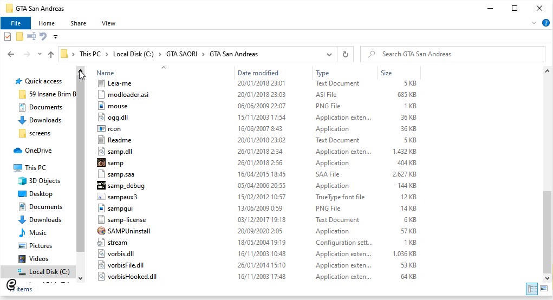Screen dimensions: 553x300
Task: Expand chevron after GTA SAORI breadcrumb
Action: [x=204, y=54]
